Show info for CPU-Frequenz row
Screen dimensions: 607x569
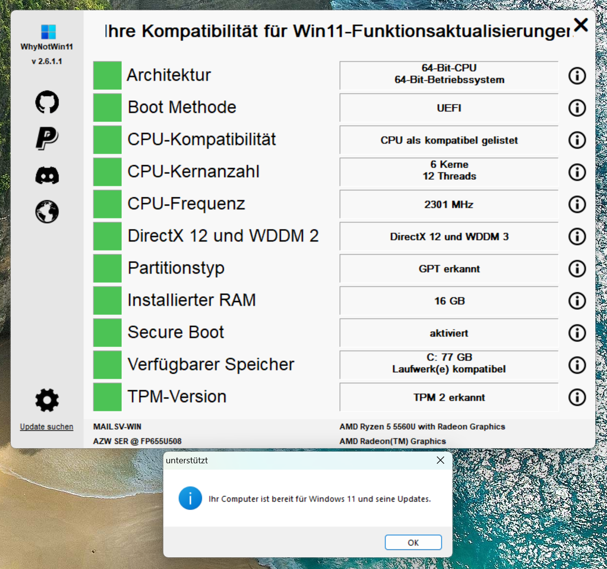pos(577,204)
